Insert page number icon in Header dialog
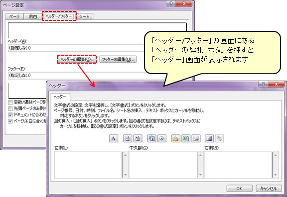Screen dimensions: 287x197 (128, 138)
